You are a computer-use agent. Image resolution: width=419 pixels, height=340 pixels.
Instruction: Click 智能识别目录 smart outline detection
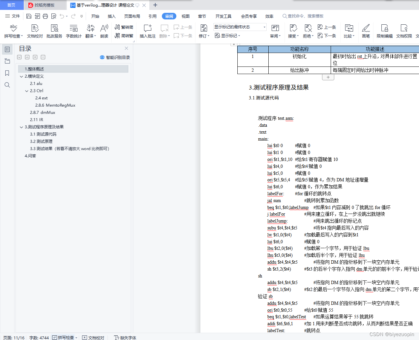coord(115,57)
